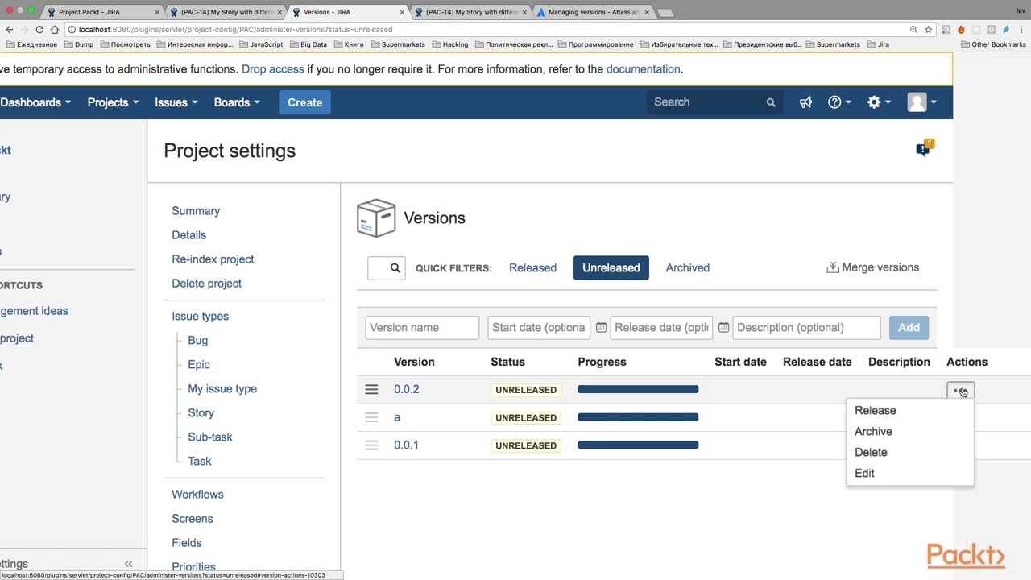The image size is (1031, 580).
Task: Click the browser home icon
Action: (55, 29)
